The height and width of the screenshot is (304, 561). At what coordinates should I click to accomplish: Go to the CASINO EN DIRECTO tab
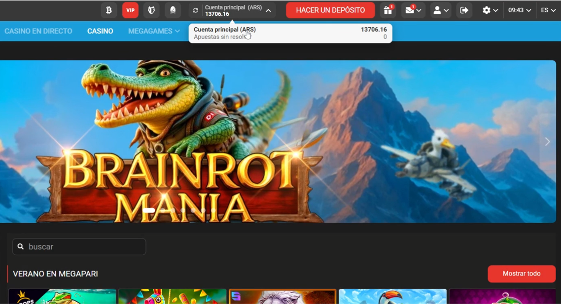click(x=38, y=31)
